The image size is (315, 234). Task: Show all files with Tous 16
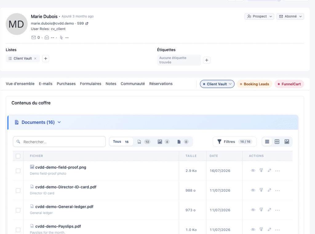pos(121,142)
